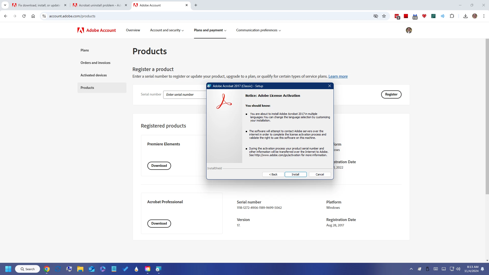
Task: Open the Learn more link
Action: tap(338, 76)
